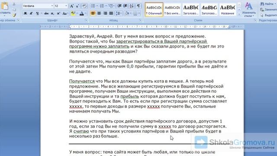
Task: Increase font size with the grow font icon
Action: click(71, 6)
